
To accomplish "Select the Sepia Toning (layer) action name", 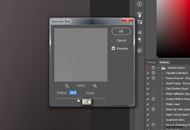I will (x=178, y=114).
